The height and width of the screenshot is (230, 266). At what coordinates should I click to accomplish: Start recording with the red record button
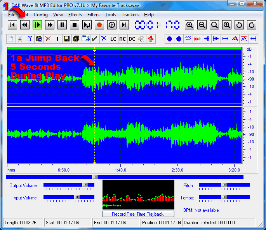(x=99, y=25)
